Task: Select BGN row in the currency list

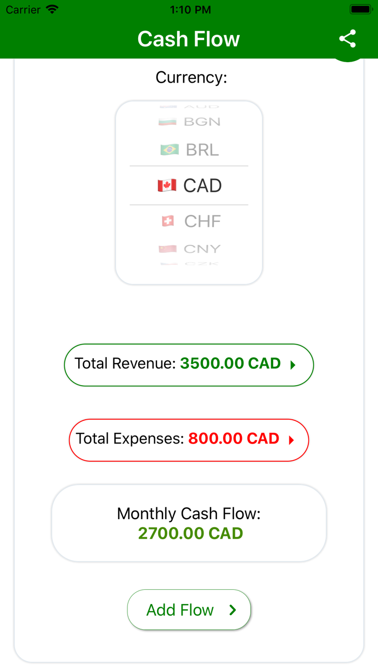Action: [188, 122]
